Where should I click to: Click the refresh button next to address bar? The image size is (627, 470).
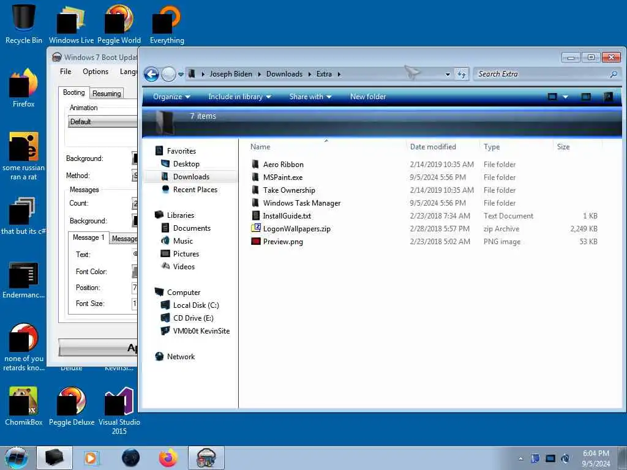(462, 74)
